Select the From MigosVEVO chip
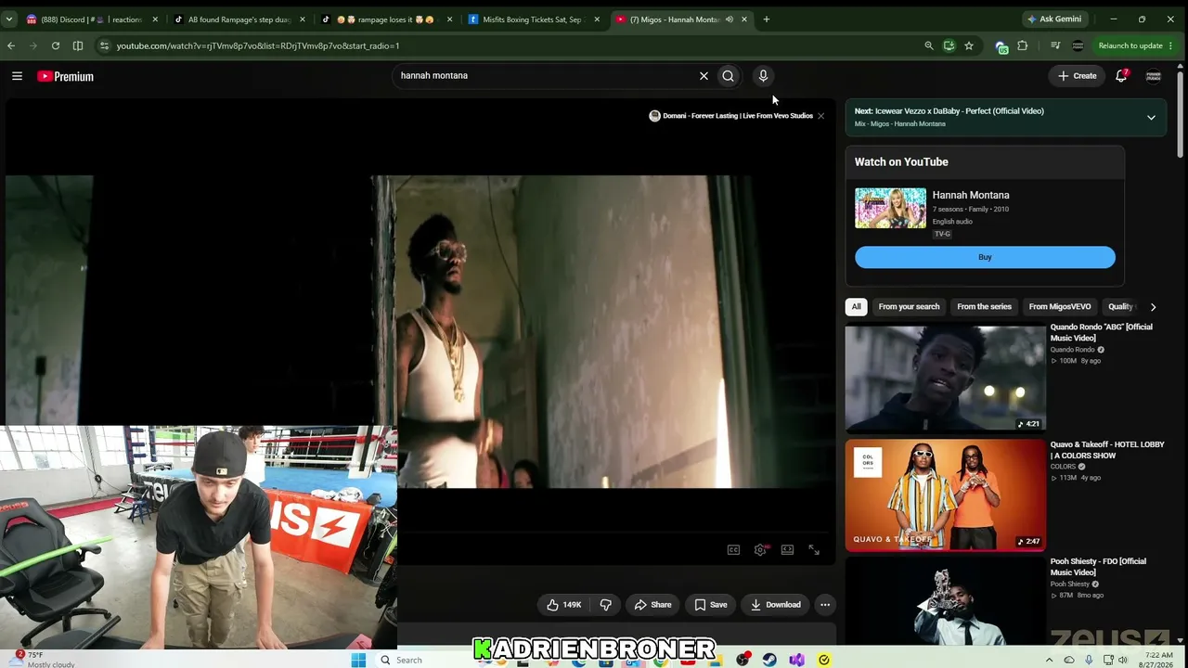 [x=1060, y=307]
